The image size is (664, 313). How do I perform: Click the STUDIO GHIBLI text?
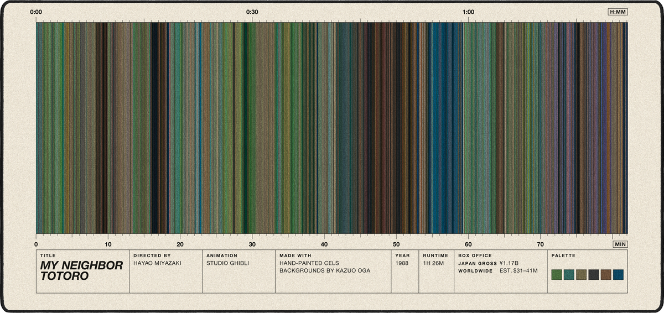click(227, 263)
